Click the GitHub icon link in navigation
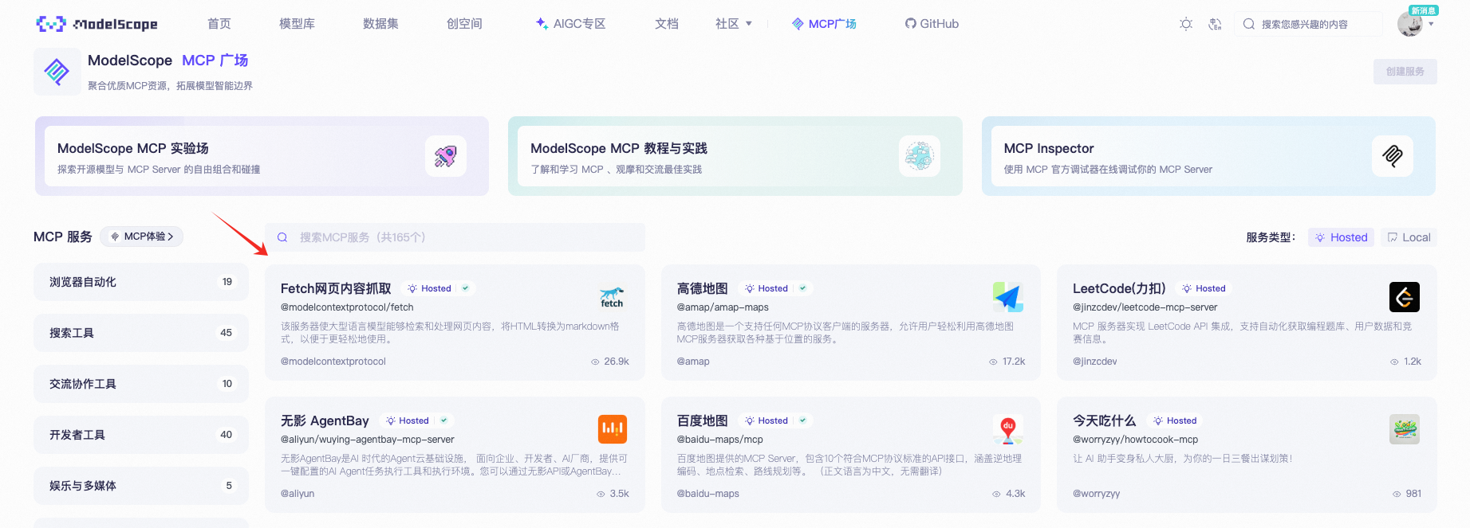The image size is (1470, 528). (x=910, y=24)
